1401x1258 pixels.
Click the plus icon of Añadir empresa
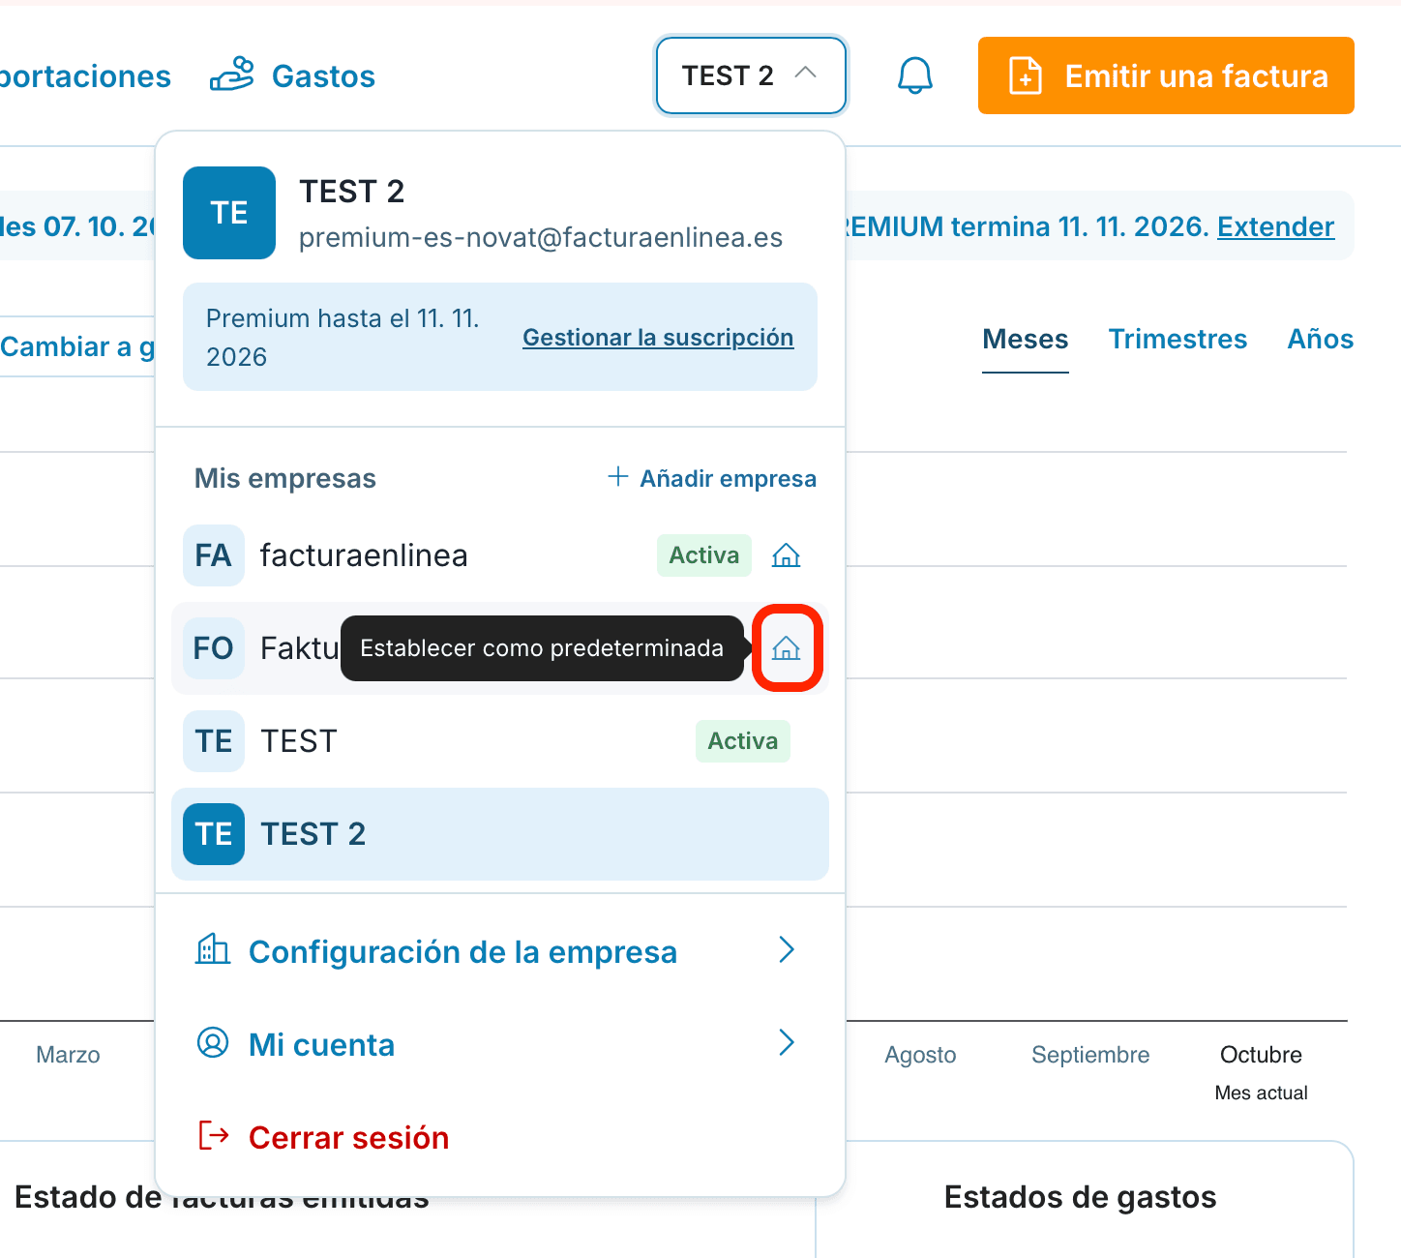[617, 476]
